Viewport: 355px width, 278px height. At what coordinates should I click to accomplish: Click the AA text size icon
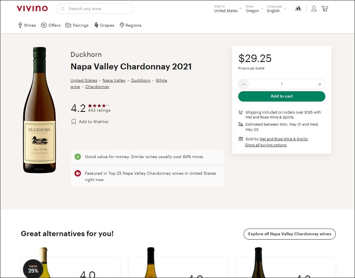298,8
